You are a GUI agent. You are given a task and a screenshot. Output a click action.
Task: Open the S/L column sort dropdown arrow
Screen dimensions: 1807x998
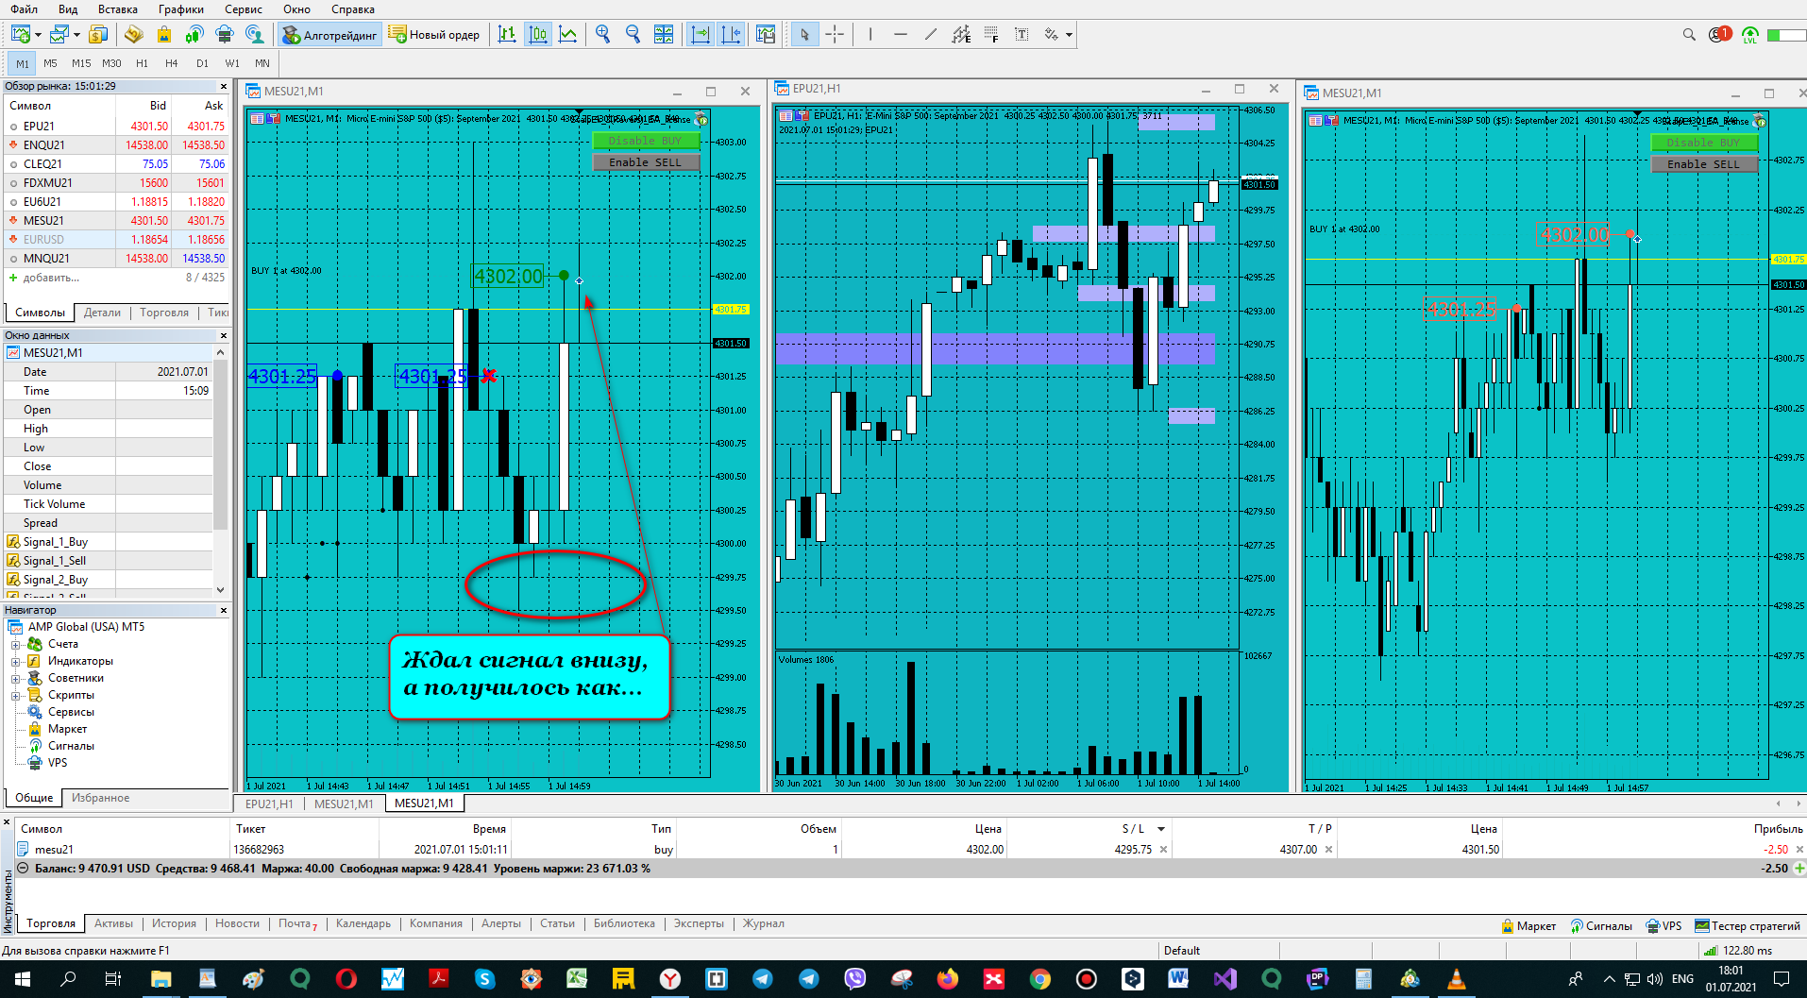point(1160,829)
